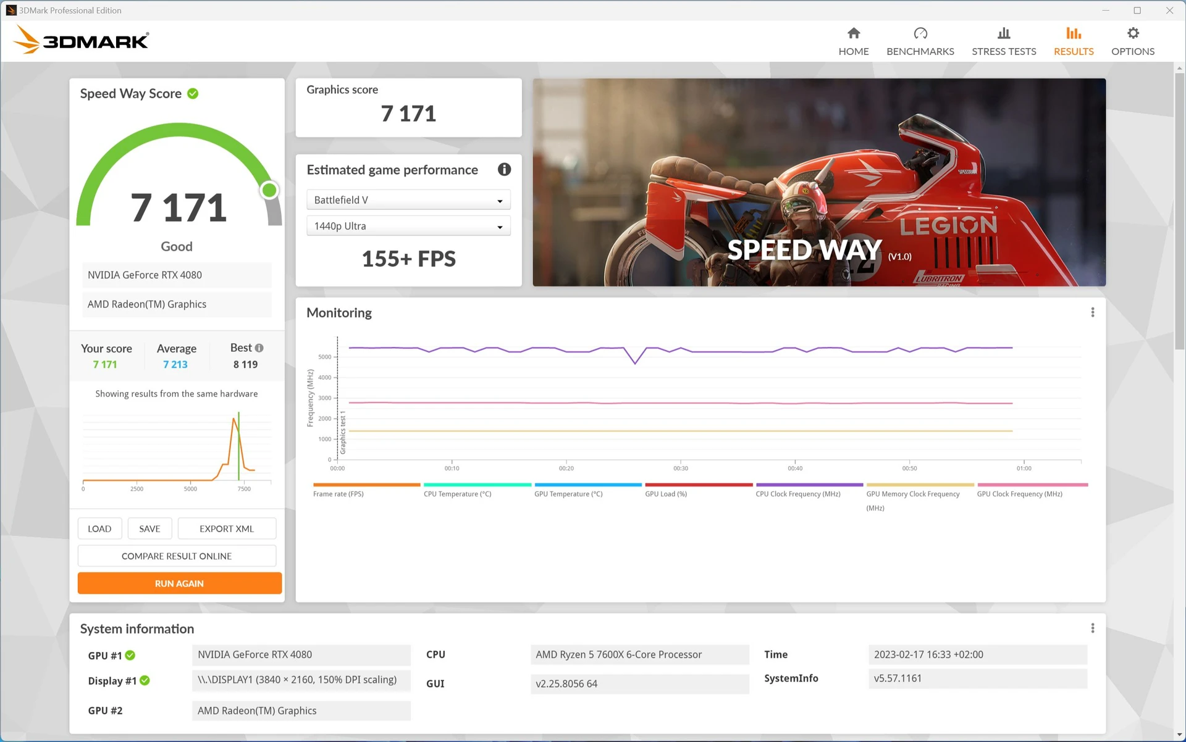
Task: Click the GPU #1 NVIDIA GeForce RTX 4080 field
Action: click(x=301, y=654)
